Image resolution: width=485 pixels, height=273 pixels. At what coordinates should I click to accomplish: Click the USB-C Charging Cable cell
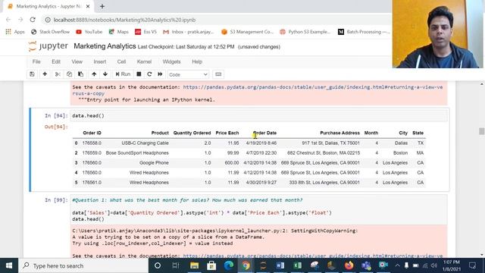[x=145, y=143]
